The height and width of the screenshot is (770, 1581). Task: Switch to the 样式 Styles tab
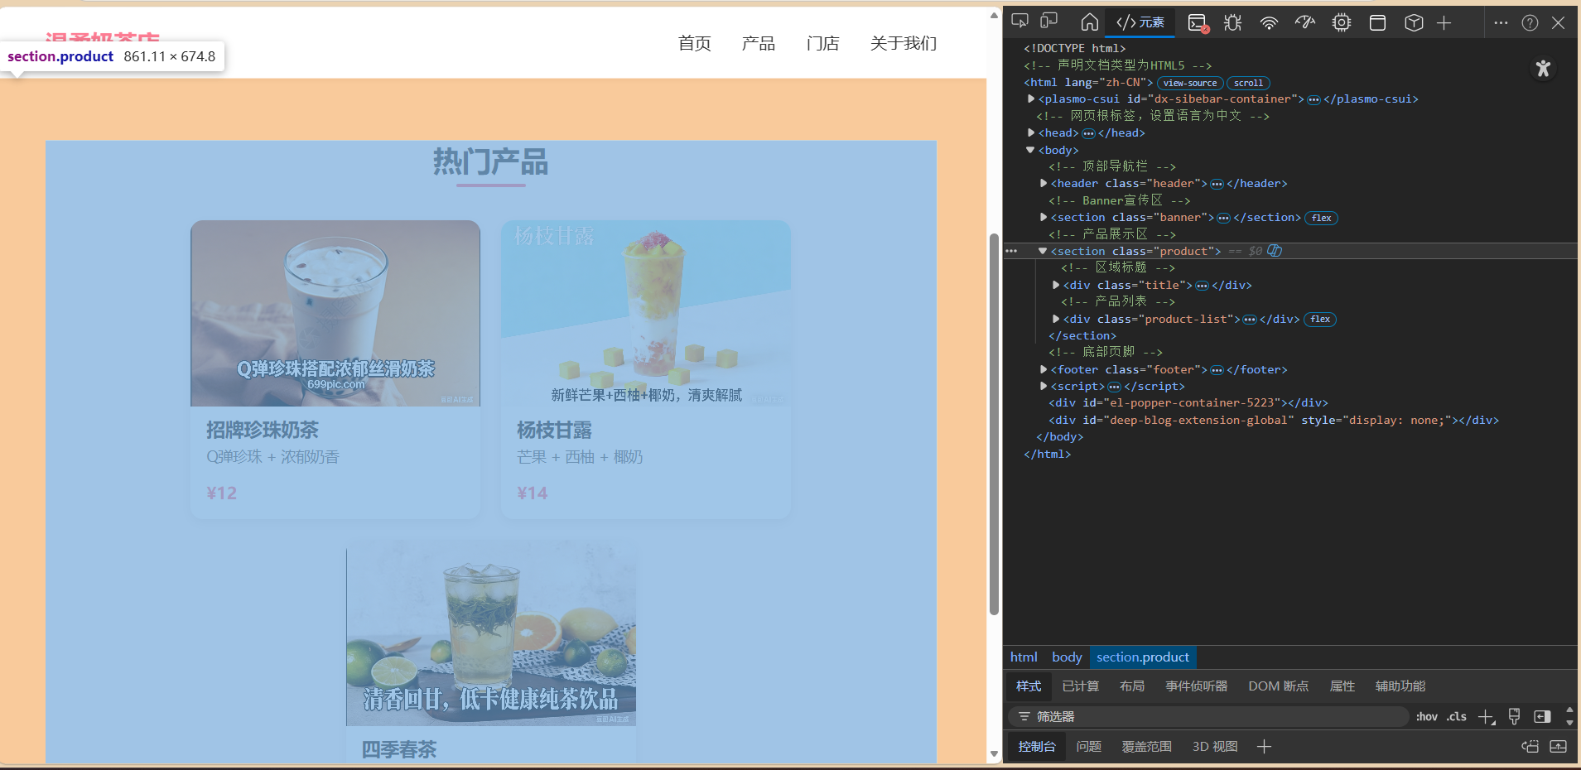[1029, 686]
